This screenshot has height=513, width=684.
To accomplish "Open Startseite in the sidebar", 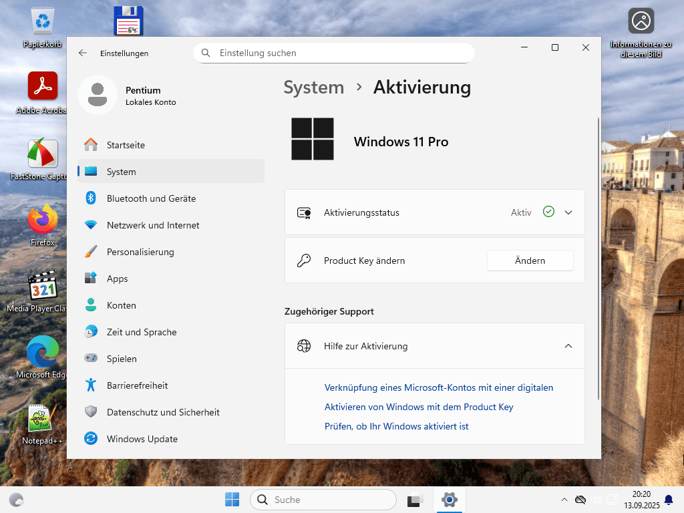I will pos(171,145).
